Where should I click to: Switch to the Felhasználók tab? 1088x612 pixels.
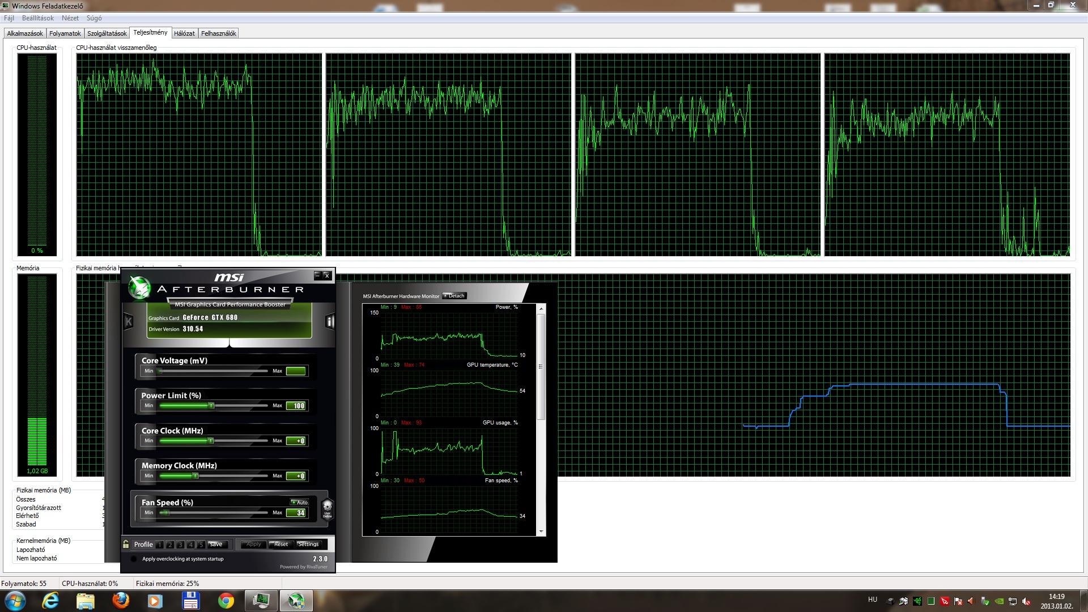point(218,33)
